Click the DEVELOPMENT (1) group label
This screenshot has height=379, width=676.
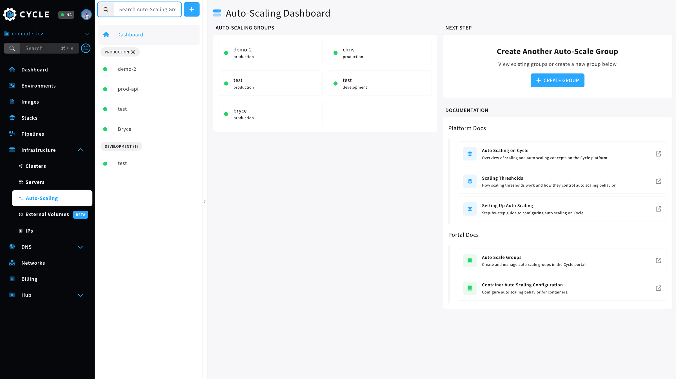tap(121, 146)
